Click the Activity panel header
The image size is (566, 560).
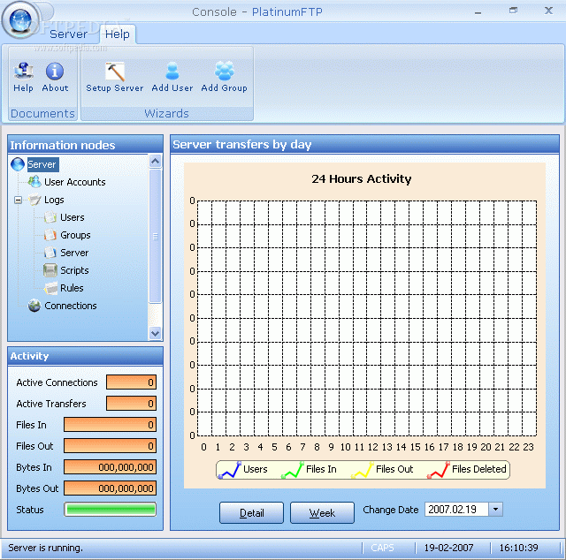[x=85, y=356]
